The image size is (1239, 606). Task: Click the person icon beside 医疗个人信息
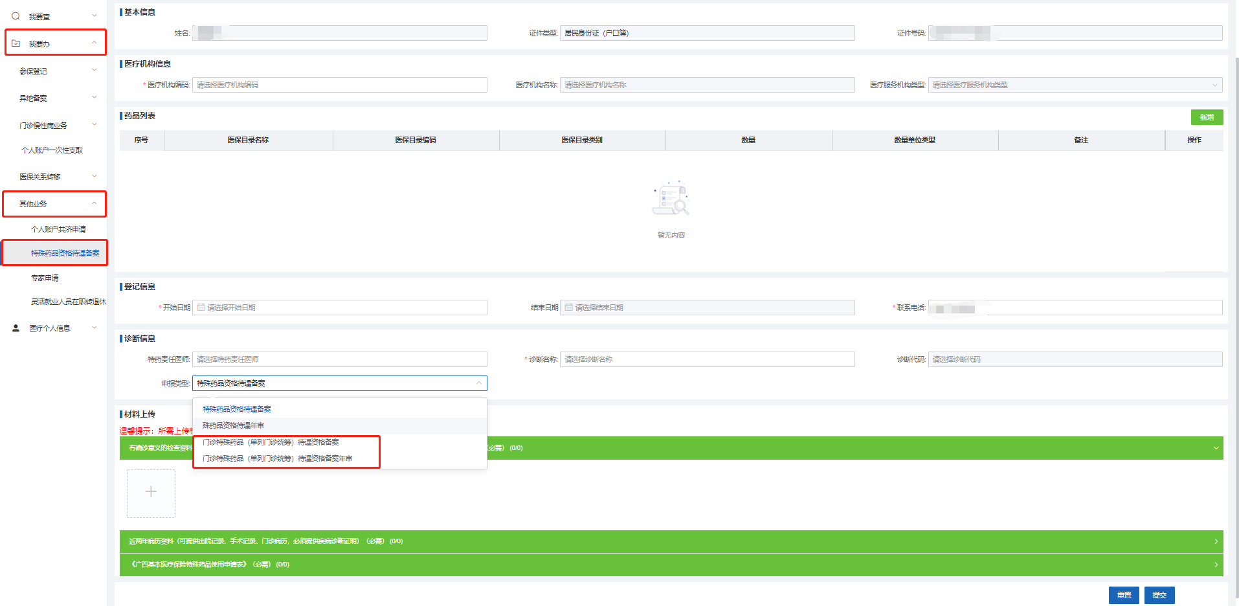16,328
